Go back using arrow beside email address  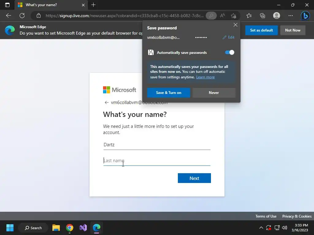pyautogui.click(x=106, y=103)
